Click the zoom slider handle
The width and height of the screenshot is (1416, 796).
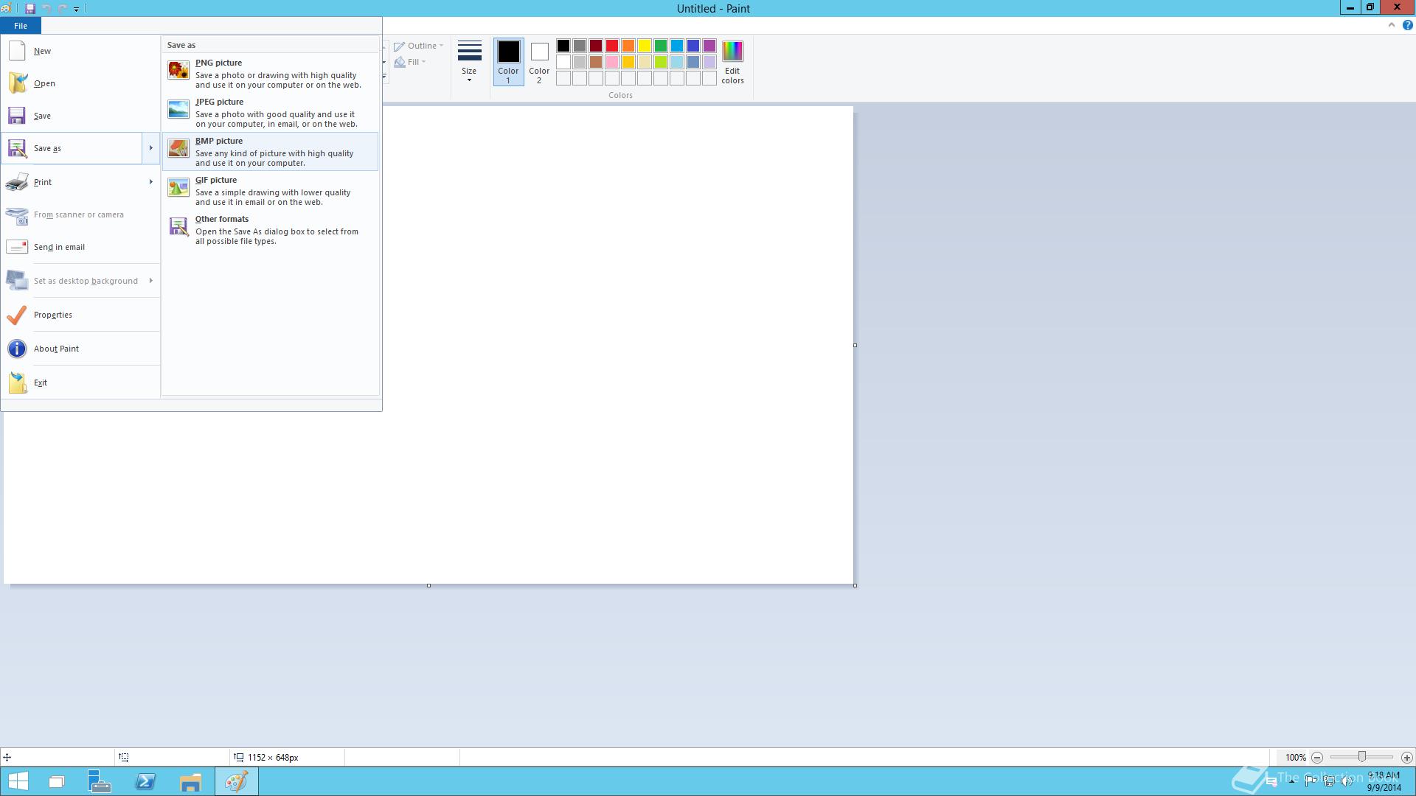[1362, 757]
